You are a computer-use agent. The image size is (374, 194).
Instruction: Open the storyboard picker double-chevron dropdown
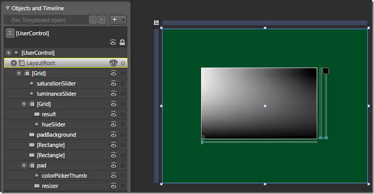click(93, 20)
